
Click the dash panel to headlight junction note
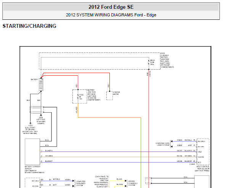tap(101, 182)
